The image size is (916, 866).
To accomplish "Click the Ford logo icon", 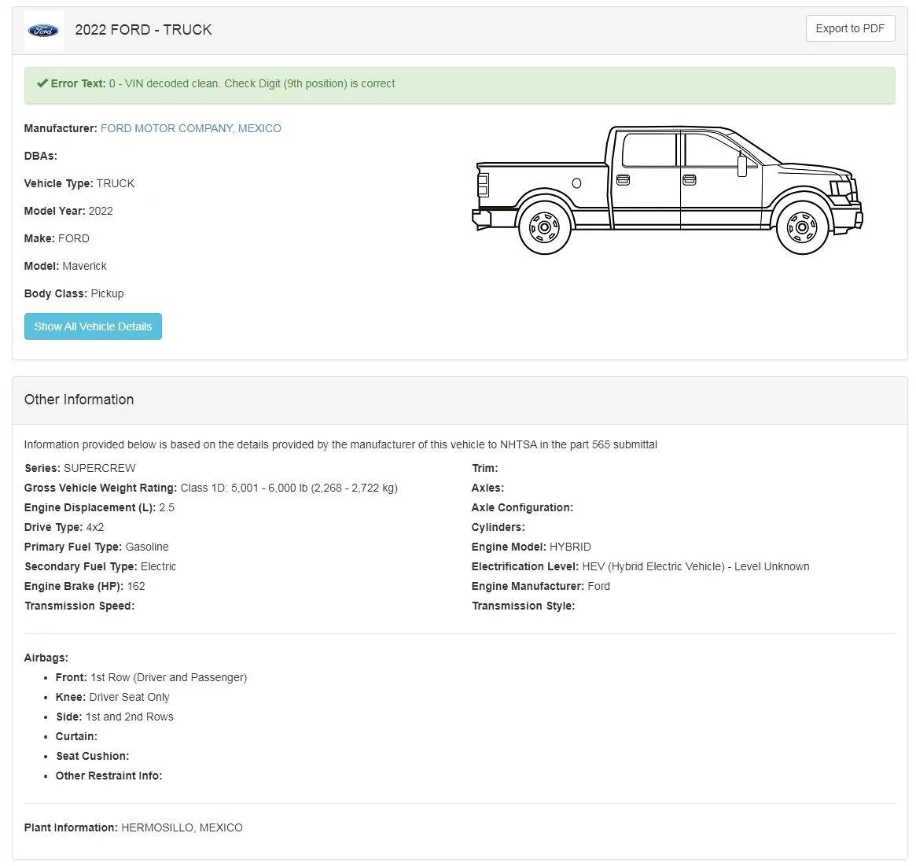I will [44, 31].
